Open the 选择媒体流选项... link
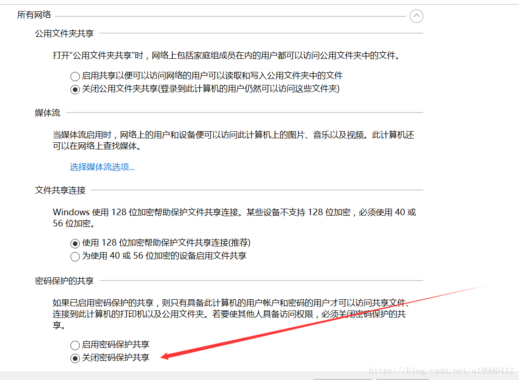 tap(102, 167)
